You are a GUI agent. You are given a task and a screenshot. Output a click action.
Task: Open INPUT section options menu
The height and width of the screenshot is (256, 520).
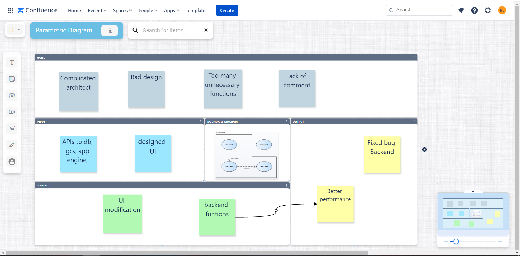201,122
